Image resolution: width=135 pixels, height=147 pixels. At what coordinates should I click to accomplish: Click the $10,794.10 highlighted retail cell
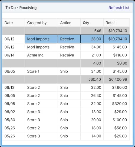(x=117, y=39)
